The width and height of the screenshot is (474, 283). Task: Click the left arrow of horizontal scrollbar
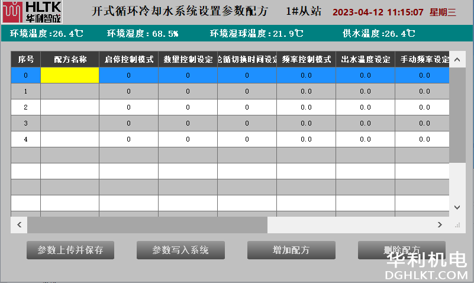19,225
